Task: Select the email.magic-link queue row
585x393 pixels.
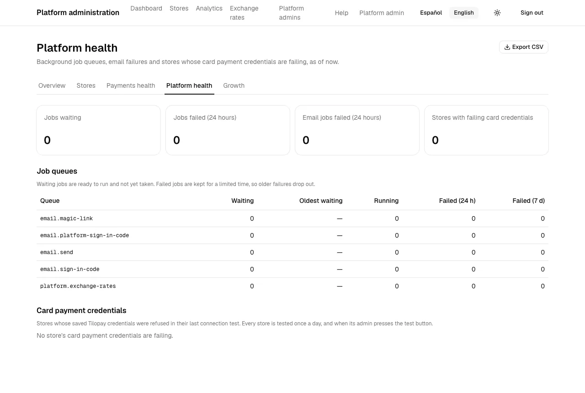Action: point(292,218)
